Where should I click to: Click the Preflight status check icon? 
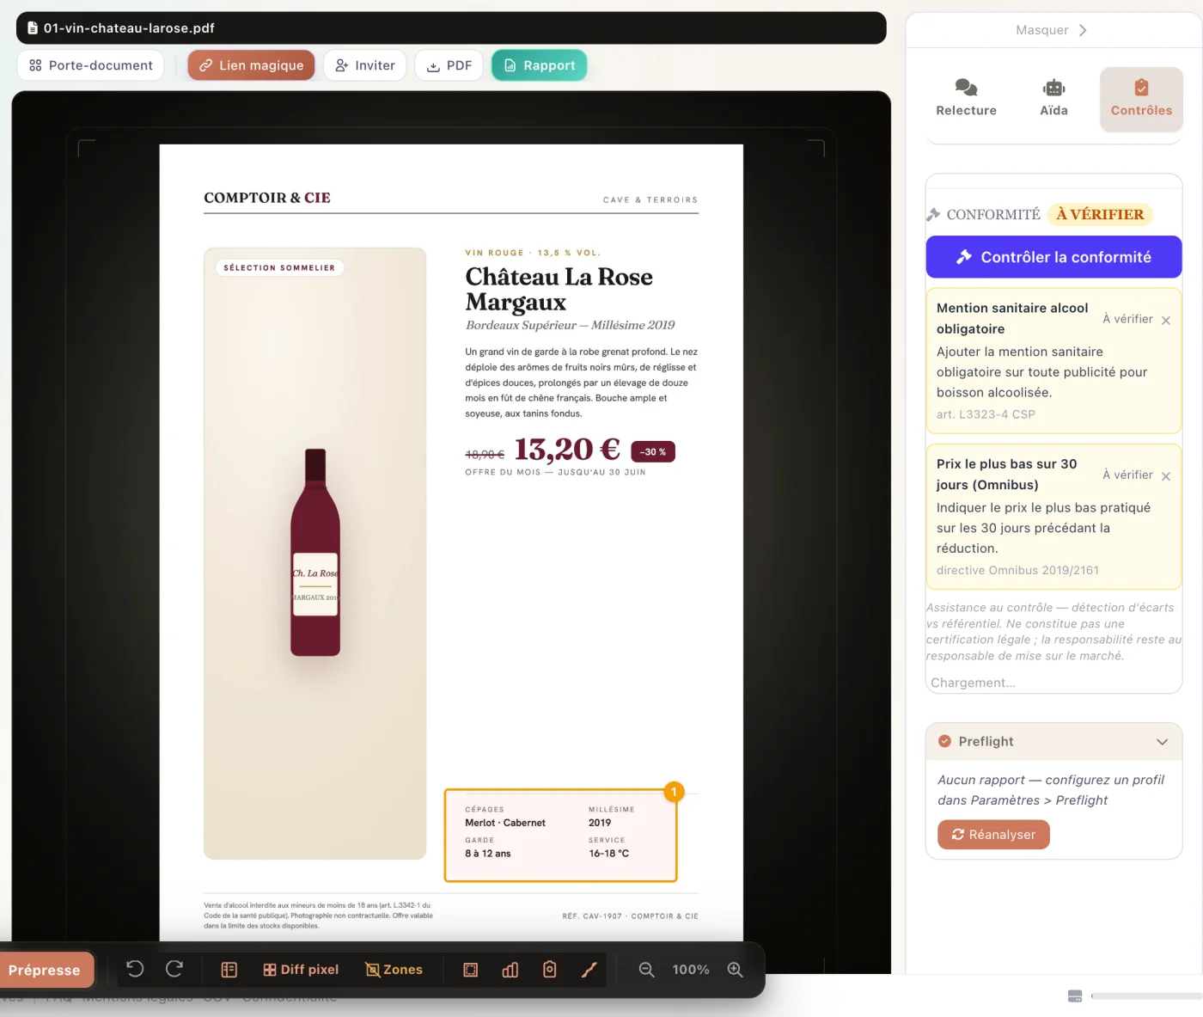pyautogui.click(x=945, y=741)
